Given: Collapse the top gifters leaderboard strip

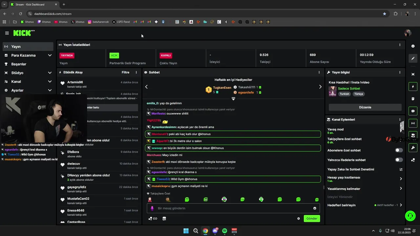Looking at the screenshot, I should 233,99.
